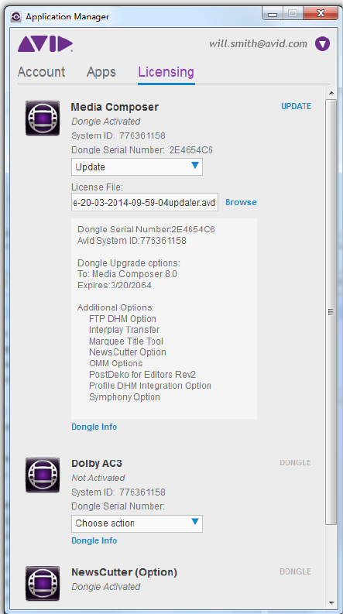Click the Dolby AC3 product icon
The width and height of the screenshot is (343, 614).
click(43, 475)
